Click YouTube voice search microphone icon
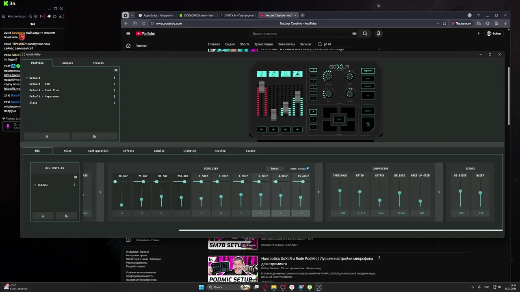The image size is (520, 292). point(379,34)
